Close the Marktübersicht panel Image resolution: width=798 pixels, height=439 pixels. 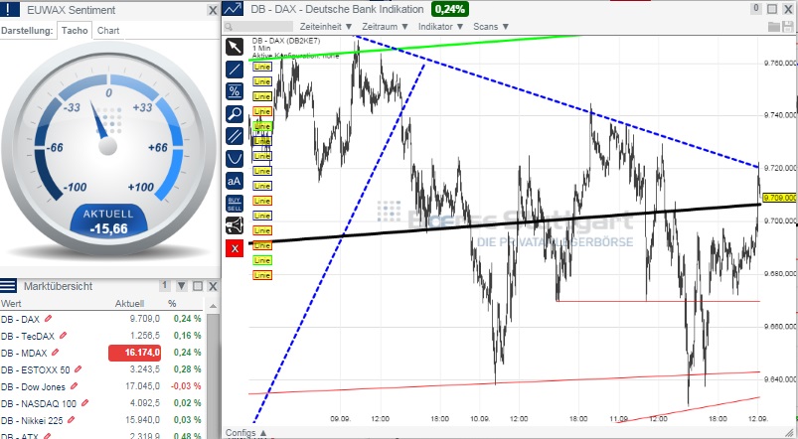pyautogui.click(x=213, y=286)
